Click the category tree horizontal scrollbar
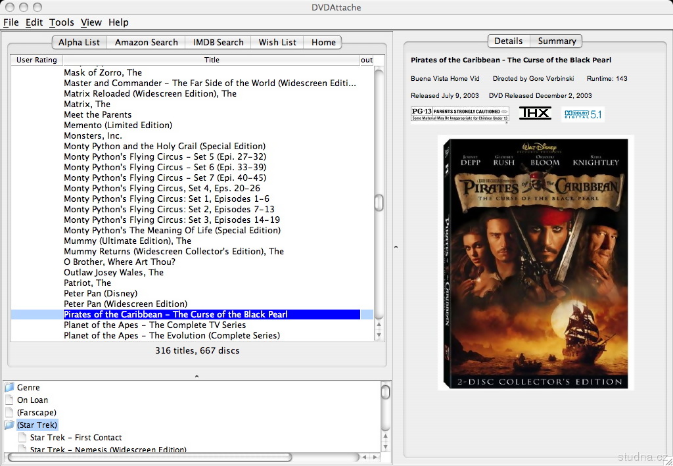673x466 pixels. click(x=149, y=457)
